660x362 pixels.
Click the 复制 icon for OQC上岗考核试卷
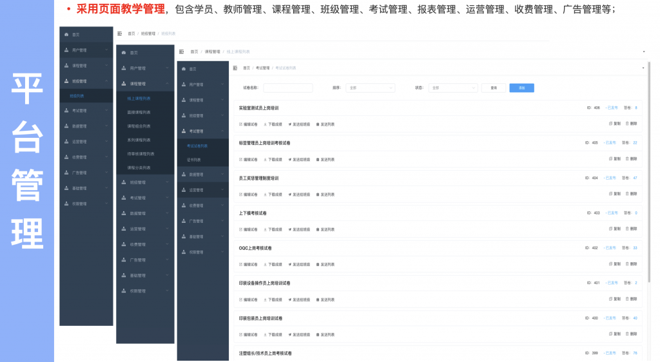(610, 264)
